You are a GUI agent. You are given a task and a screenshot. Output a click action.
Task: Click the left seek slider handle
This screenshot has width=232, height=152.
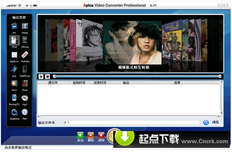(54, 76)
